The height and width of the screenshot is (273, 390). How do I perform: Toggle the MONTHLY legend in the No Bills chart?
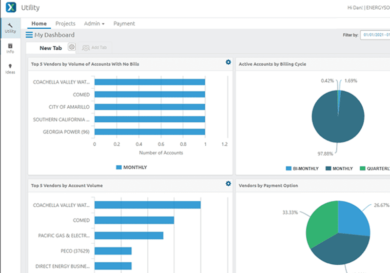[x=132, y=167]
